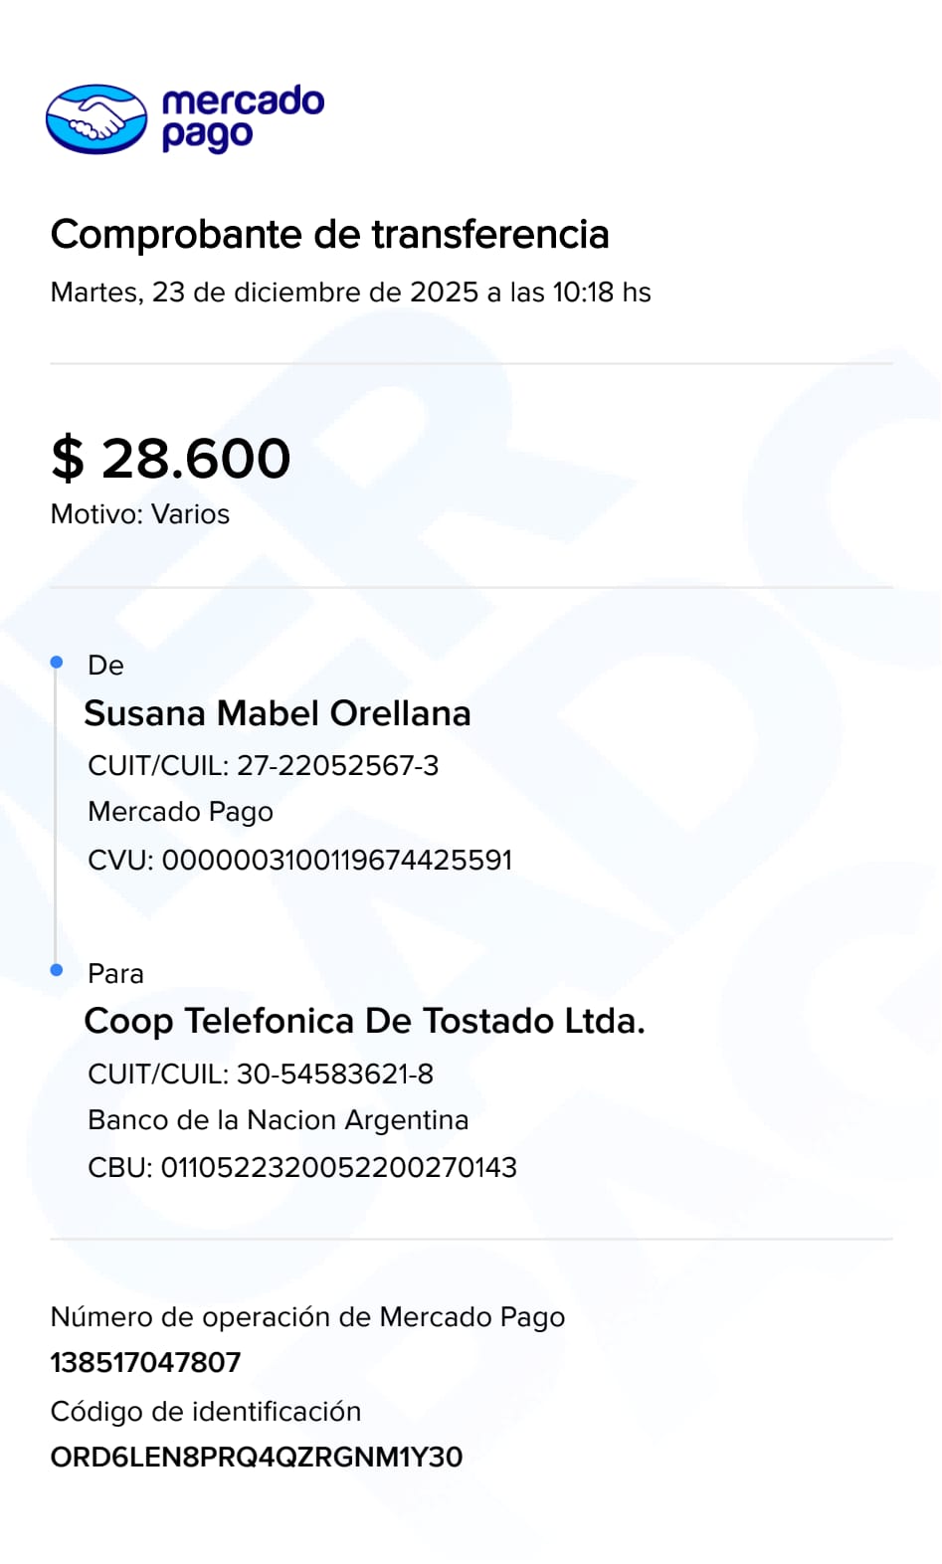
Task: Click the mercado pago wordmark text
Action: pos(242,118)
